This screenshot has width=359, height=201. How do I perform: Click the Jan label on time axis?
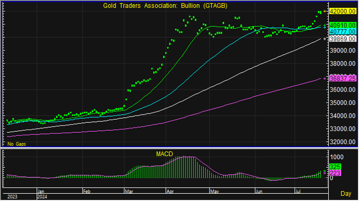(41, 192)
